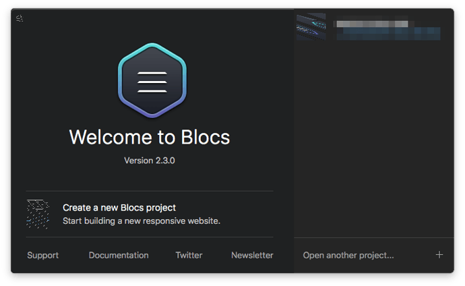The height and width of the screenshot is (286, 465).
Task: Click the divider line above Create a new Blocs project
Action: click(150, 191)
